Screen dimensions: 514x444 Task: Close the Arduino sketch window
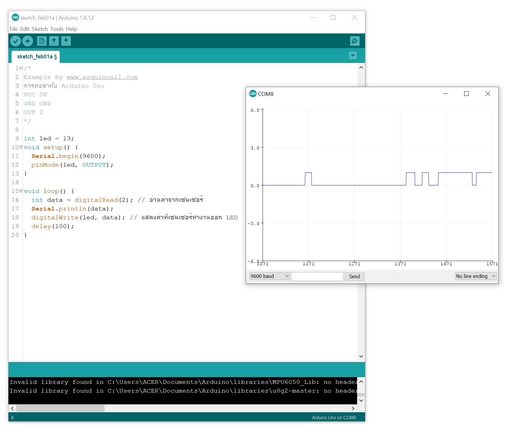coord(354,18)
